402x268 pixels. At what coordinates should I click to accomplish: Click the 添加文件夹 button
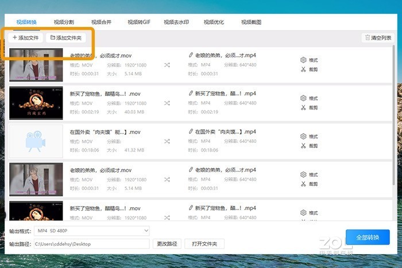pyautogui.click(x=66, y=38)
